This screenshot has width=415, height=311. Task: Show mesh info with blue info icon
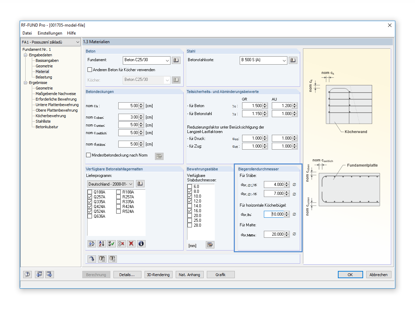tap(141, 244)
